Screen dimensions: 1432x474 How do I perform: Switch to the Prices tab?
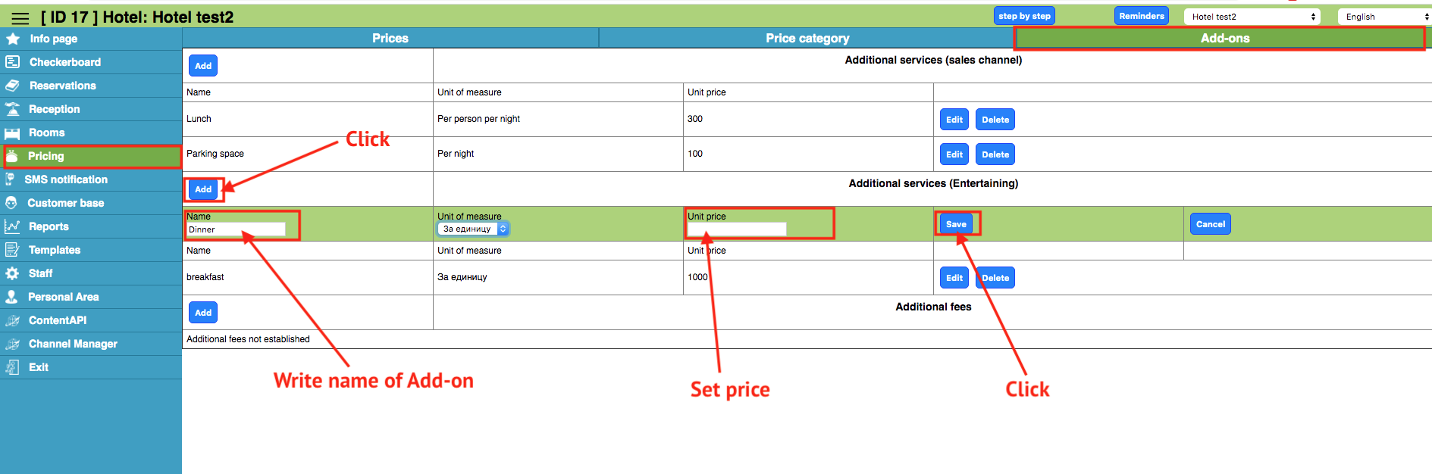(x=390, y=38)
